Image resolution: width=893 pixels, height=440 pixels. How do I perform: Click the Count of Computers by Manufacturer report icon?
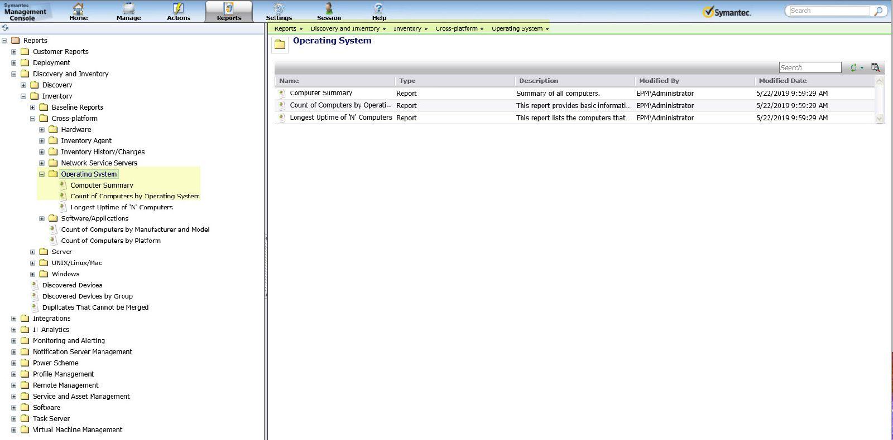click(53, 229)
